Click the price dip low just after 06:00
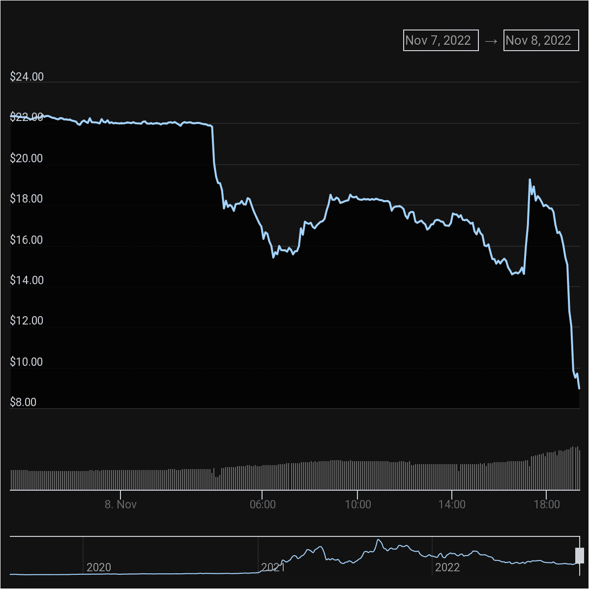This screenshot has width=590, height=590. point(273,257)
